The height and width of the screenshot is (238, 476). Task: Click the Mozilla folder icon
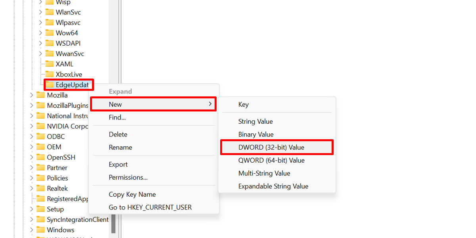point(41,95)
